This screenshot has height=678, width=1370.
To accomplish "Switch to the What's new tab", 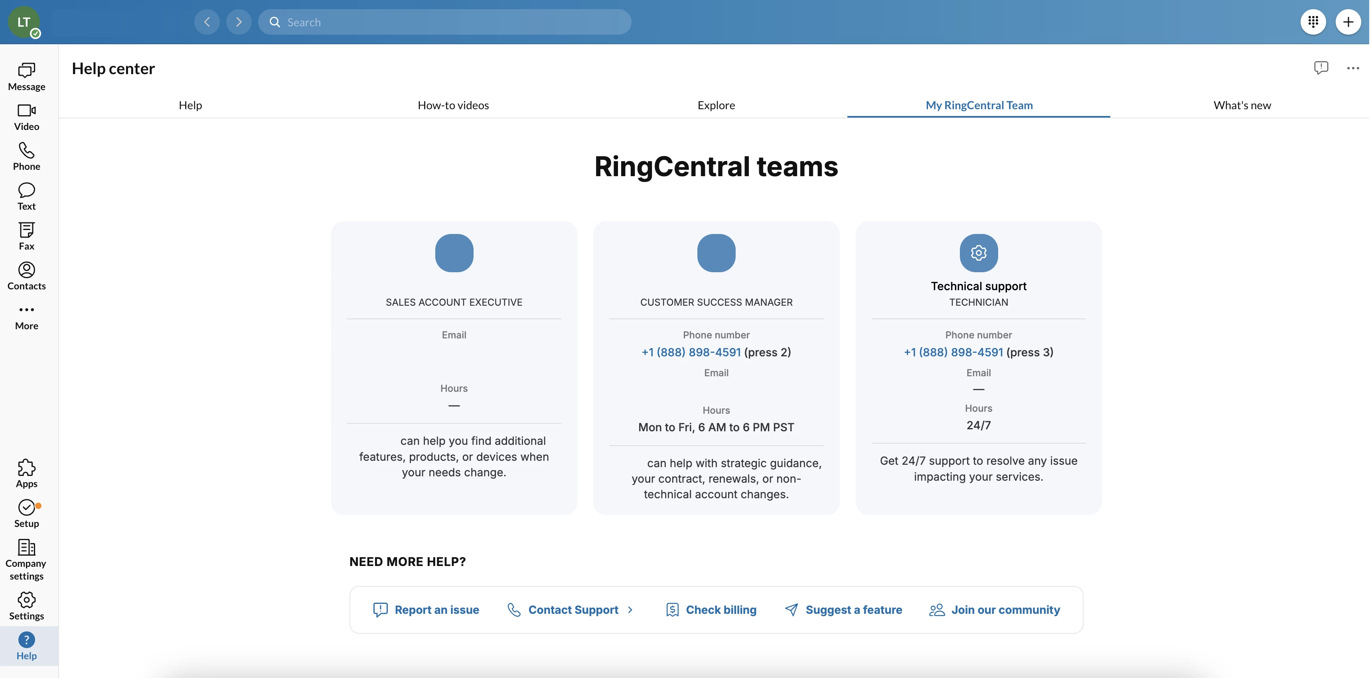I will tap(1242, 105).
